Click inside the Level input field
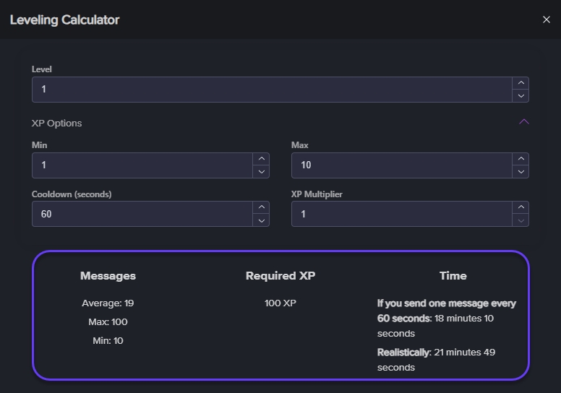 (271, 90)
